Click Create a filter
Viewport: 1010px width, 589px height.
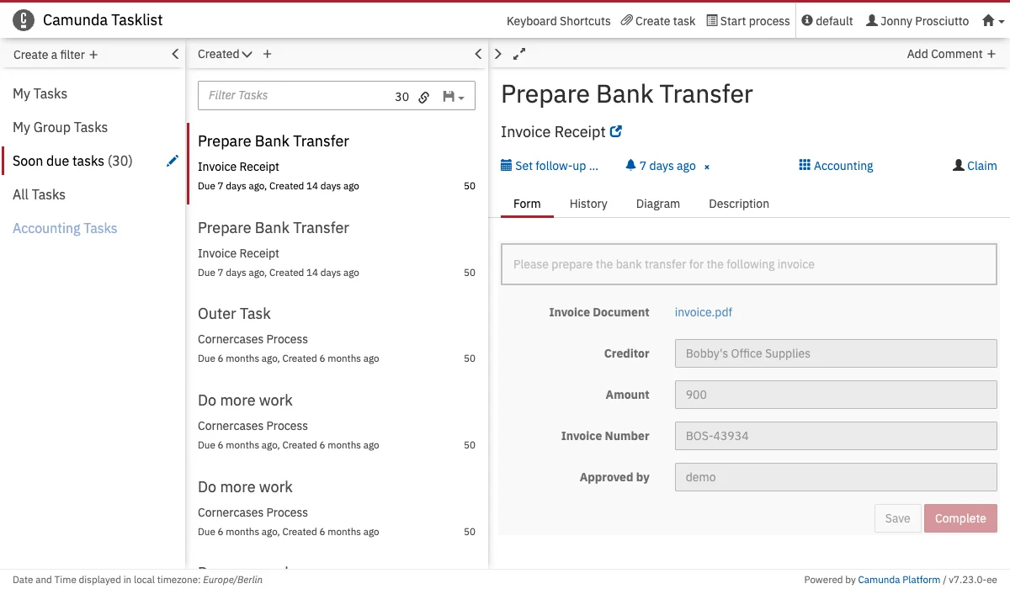[x=56, y=55]
